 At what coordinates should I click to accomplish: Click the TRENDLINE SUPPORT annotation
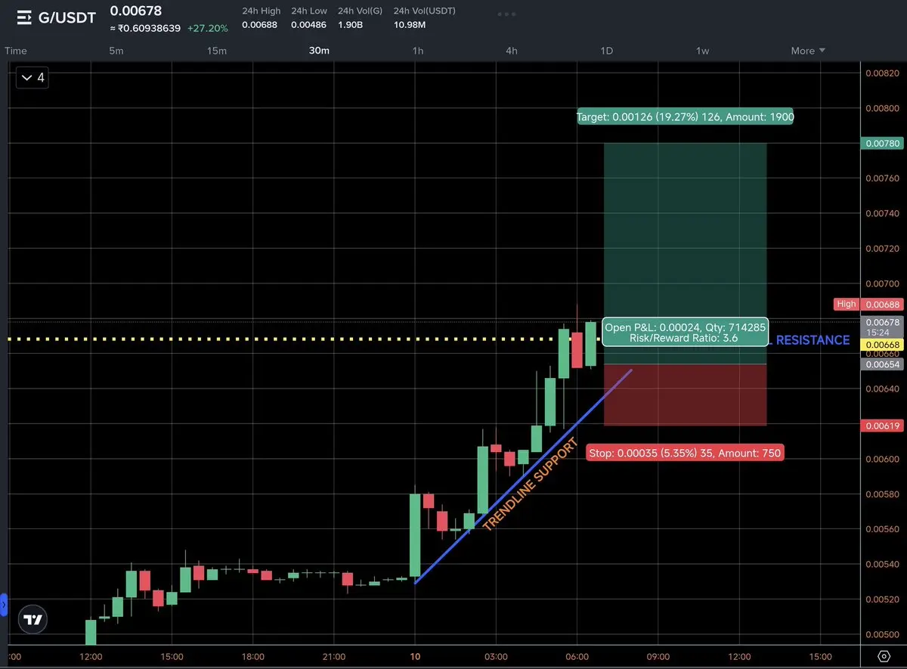point(530,484)
